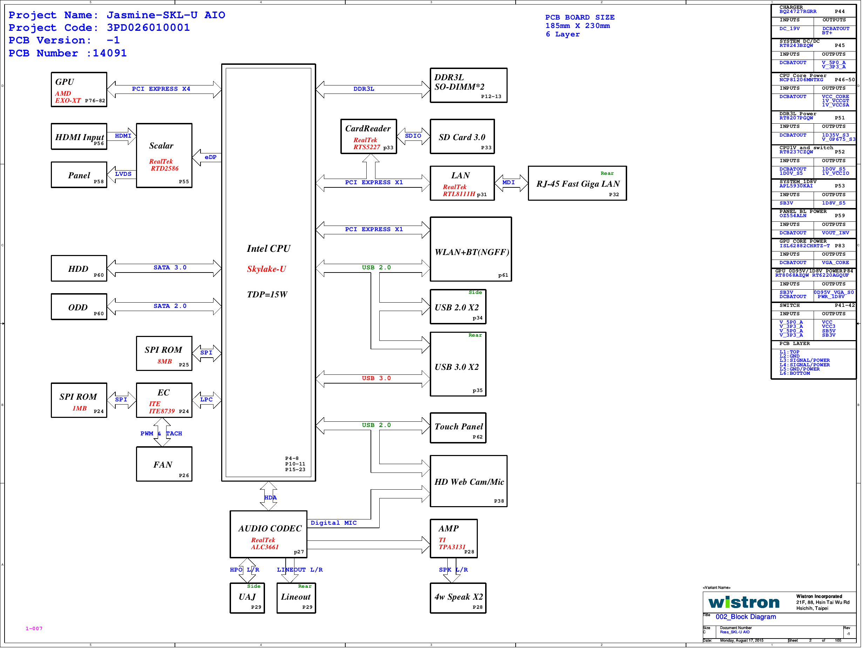
Task: Click the Lineout rear block
Action: (x=296, y=598)
